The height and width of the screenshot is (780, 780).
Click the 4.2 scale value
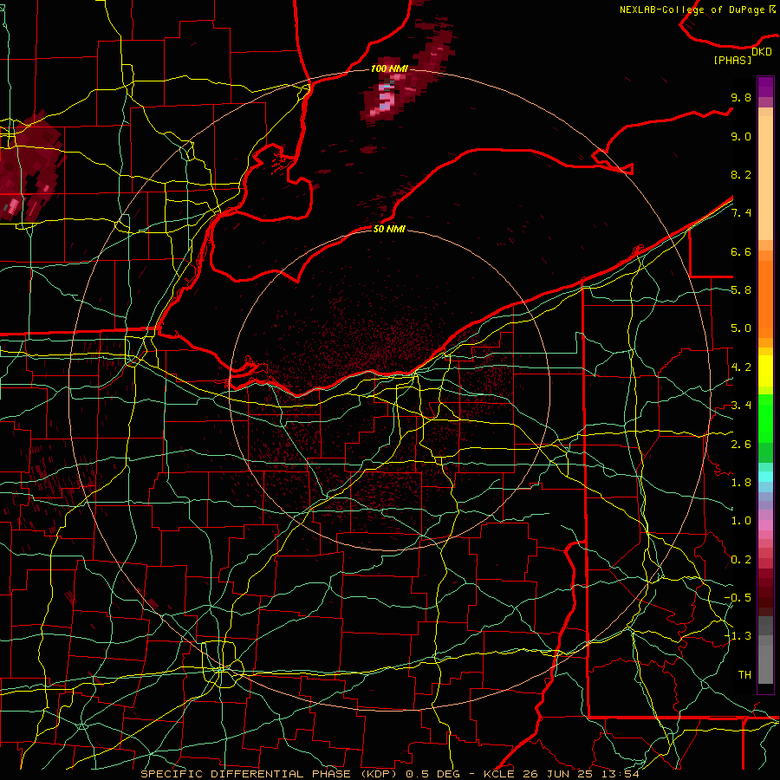click(x=741, y=367)
